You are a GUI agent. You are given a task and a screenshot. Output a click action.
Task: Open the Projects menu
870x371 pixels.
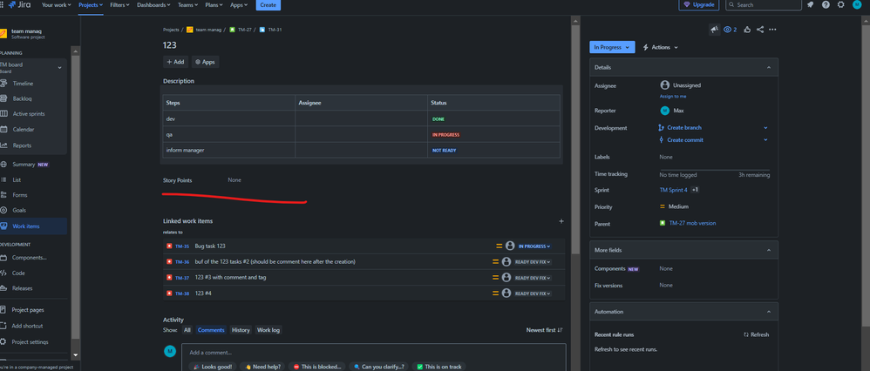(x=91, y=5)
